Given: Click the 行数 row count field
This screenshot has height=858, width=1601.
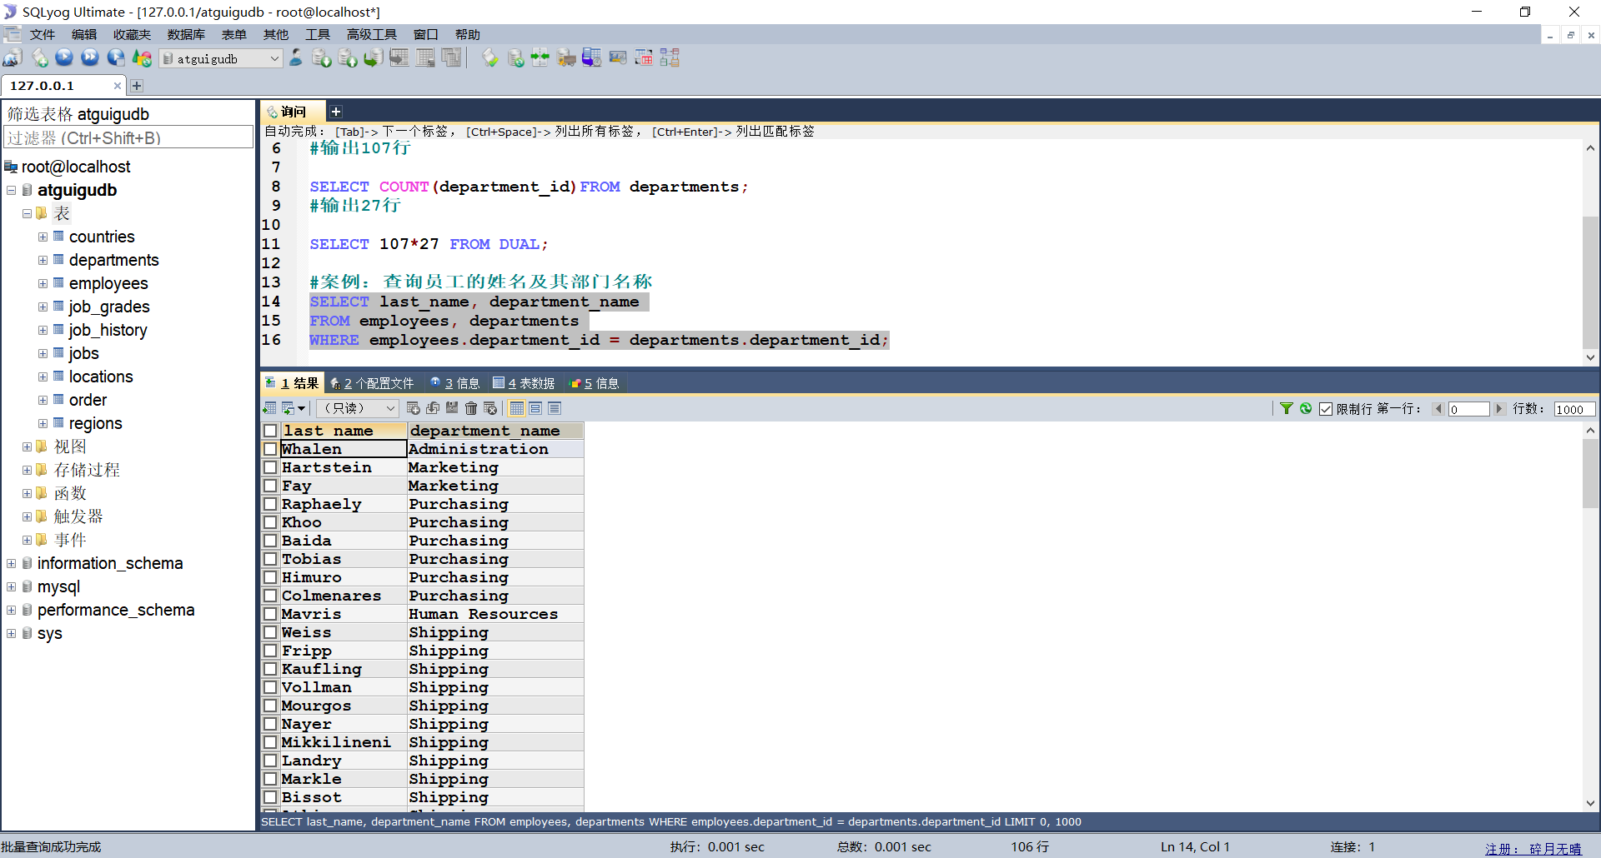Looking at the screenshot, I should [x=1573, y=409].
